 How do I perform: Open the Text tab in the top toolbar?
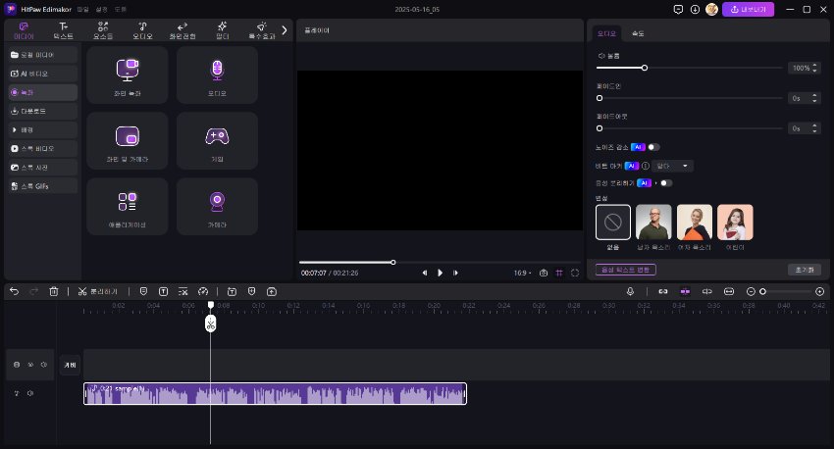tap(64, 30)
